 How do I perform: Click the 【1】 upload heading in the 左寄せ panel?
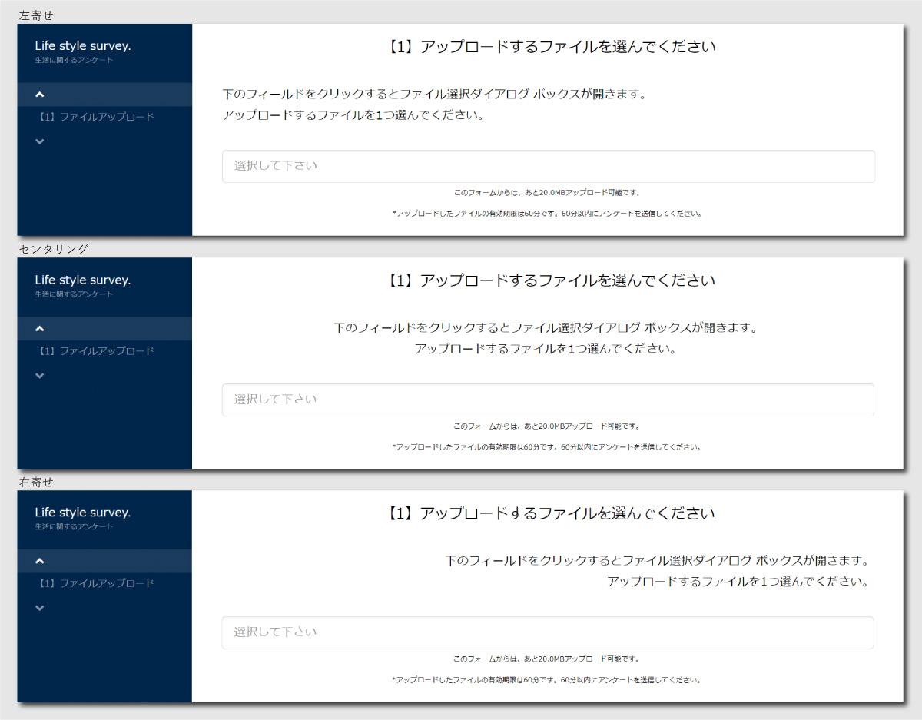548,47
